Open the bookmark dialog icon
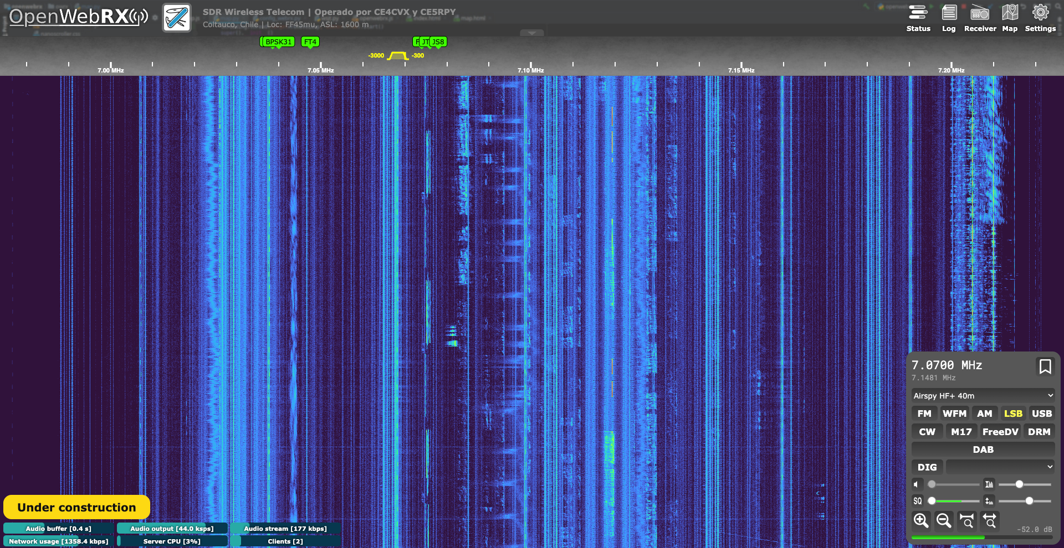The width and height of the screenshot is (1064, 548). pyautogui.click(x=1045, y=366)
